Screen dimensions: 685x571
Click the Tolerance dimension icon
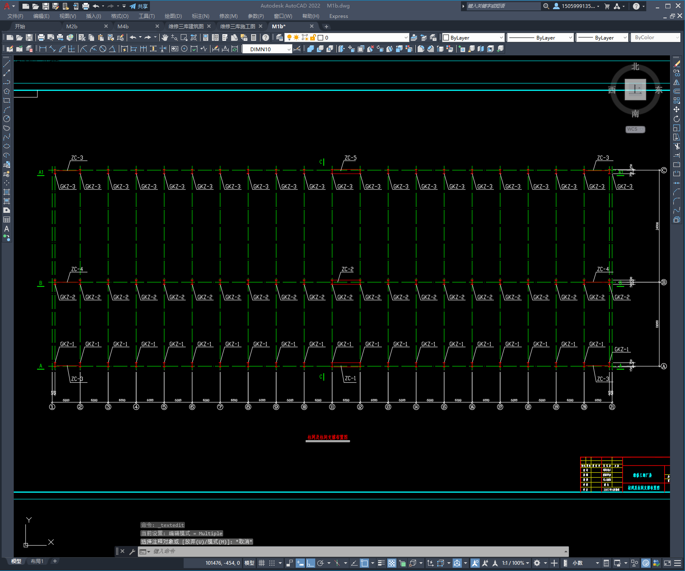pos(174,49)
